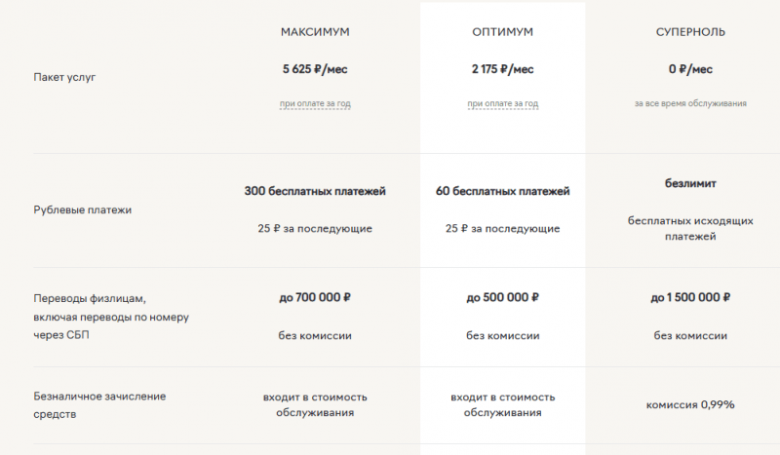
Task: Click the "Пакет услуг" row label
Action: pyautogui.click(x=65, y=76)
